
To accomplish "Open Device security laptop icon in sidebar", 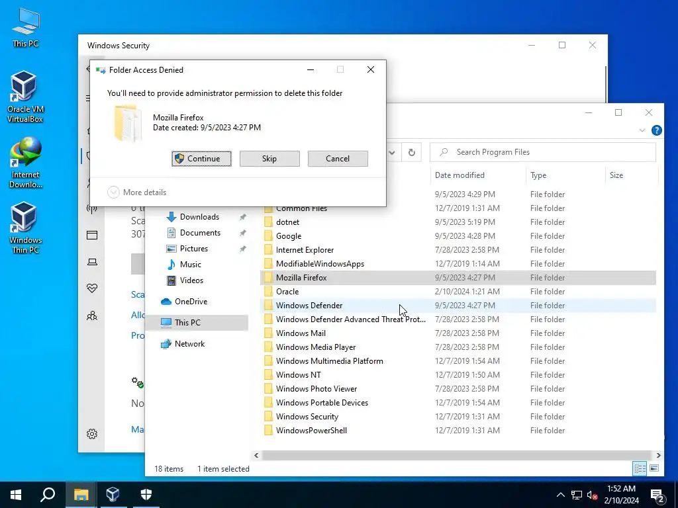I will 91,262.
